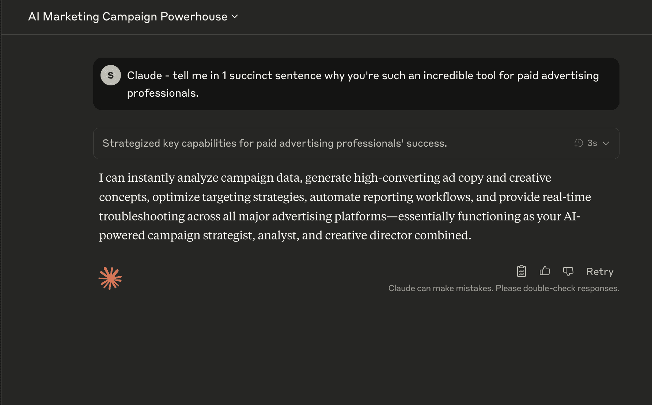Click the response line starting 'concepts, optimize targeting'
This screenshot has width=652, height=405.
[x=345, y=197]
